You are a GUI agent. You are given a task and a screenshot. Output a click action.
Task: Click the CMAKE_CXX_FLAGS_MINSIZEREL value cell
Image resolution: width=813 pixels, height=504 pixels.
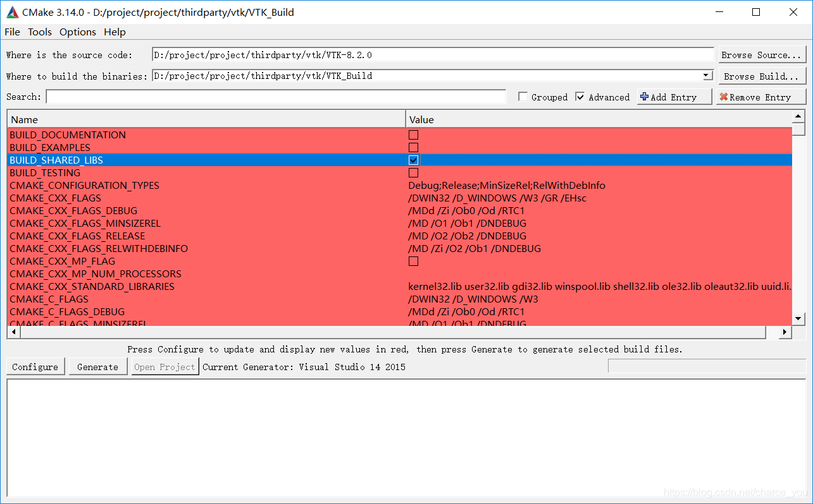599,223
